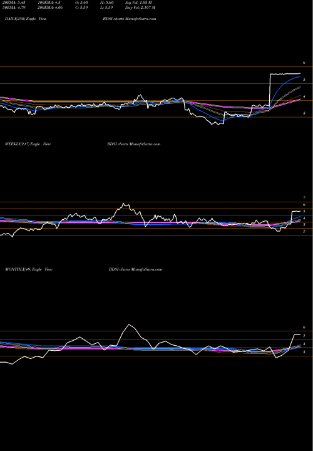Click the weekly chart axis label 2
313x451 pixels.
pyautogui.click(x=304, y=231)
